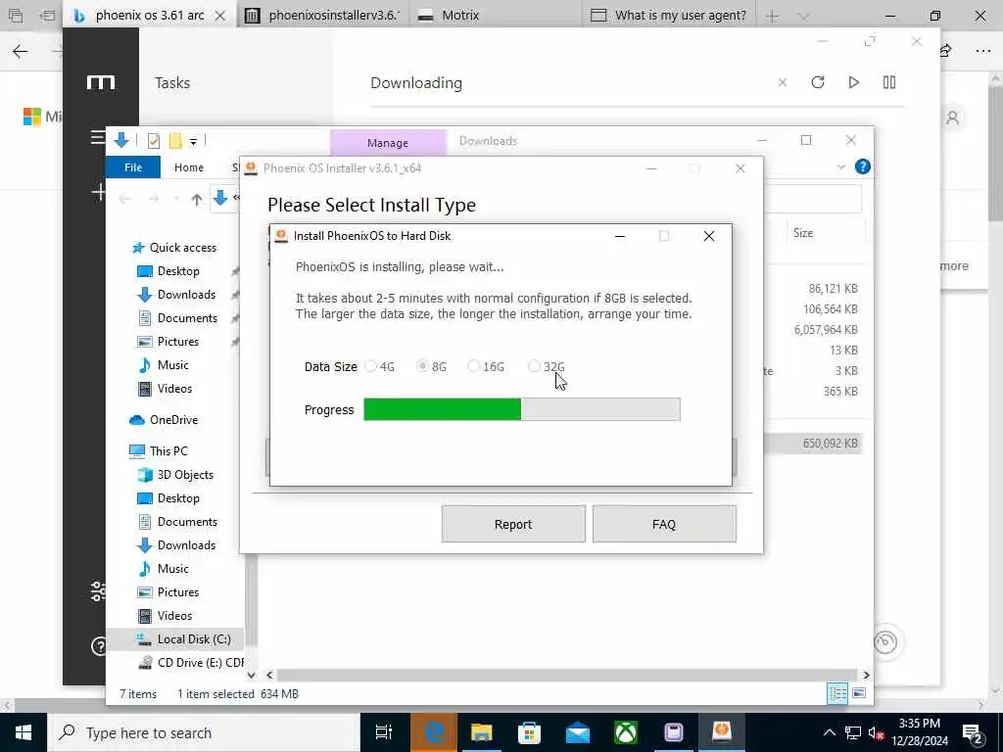Viewport: 1003px width, 752px height.
Task: Select the 8G data size option
Action: click(x=422, y=366)
